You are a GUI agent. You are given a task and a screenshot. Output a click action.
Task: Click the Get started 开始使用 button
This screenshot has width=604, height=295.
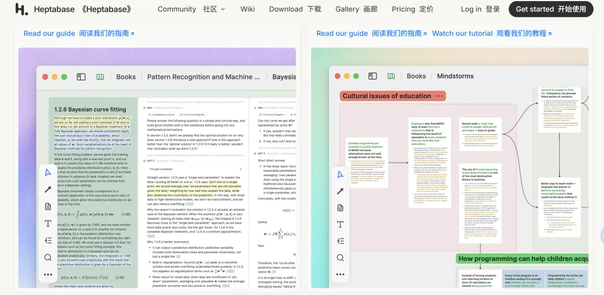pos(551,9)
